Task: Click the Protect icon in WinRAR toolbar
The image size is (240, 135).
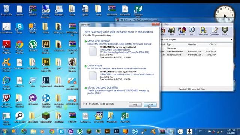Action: [225, 31]
